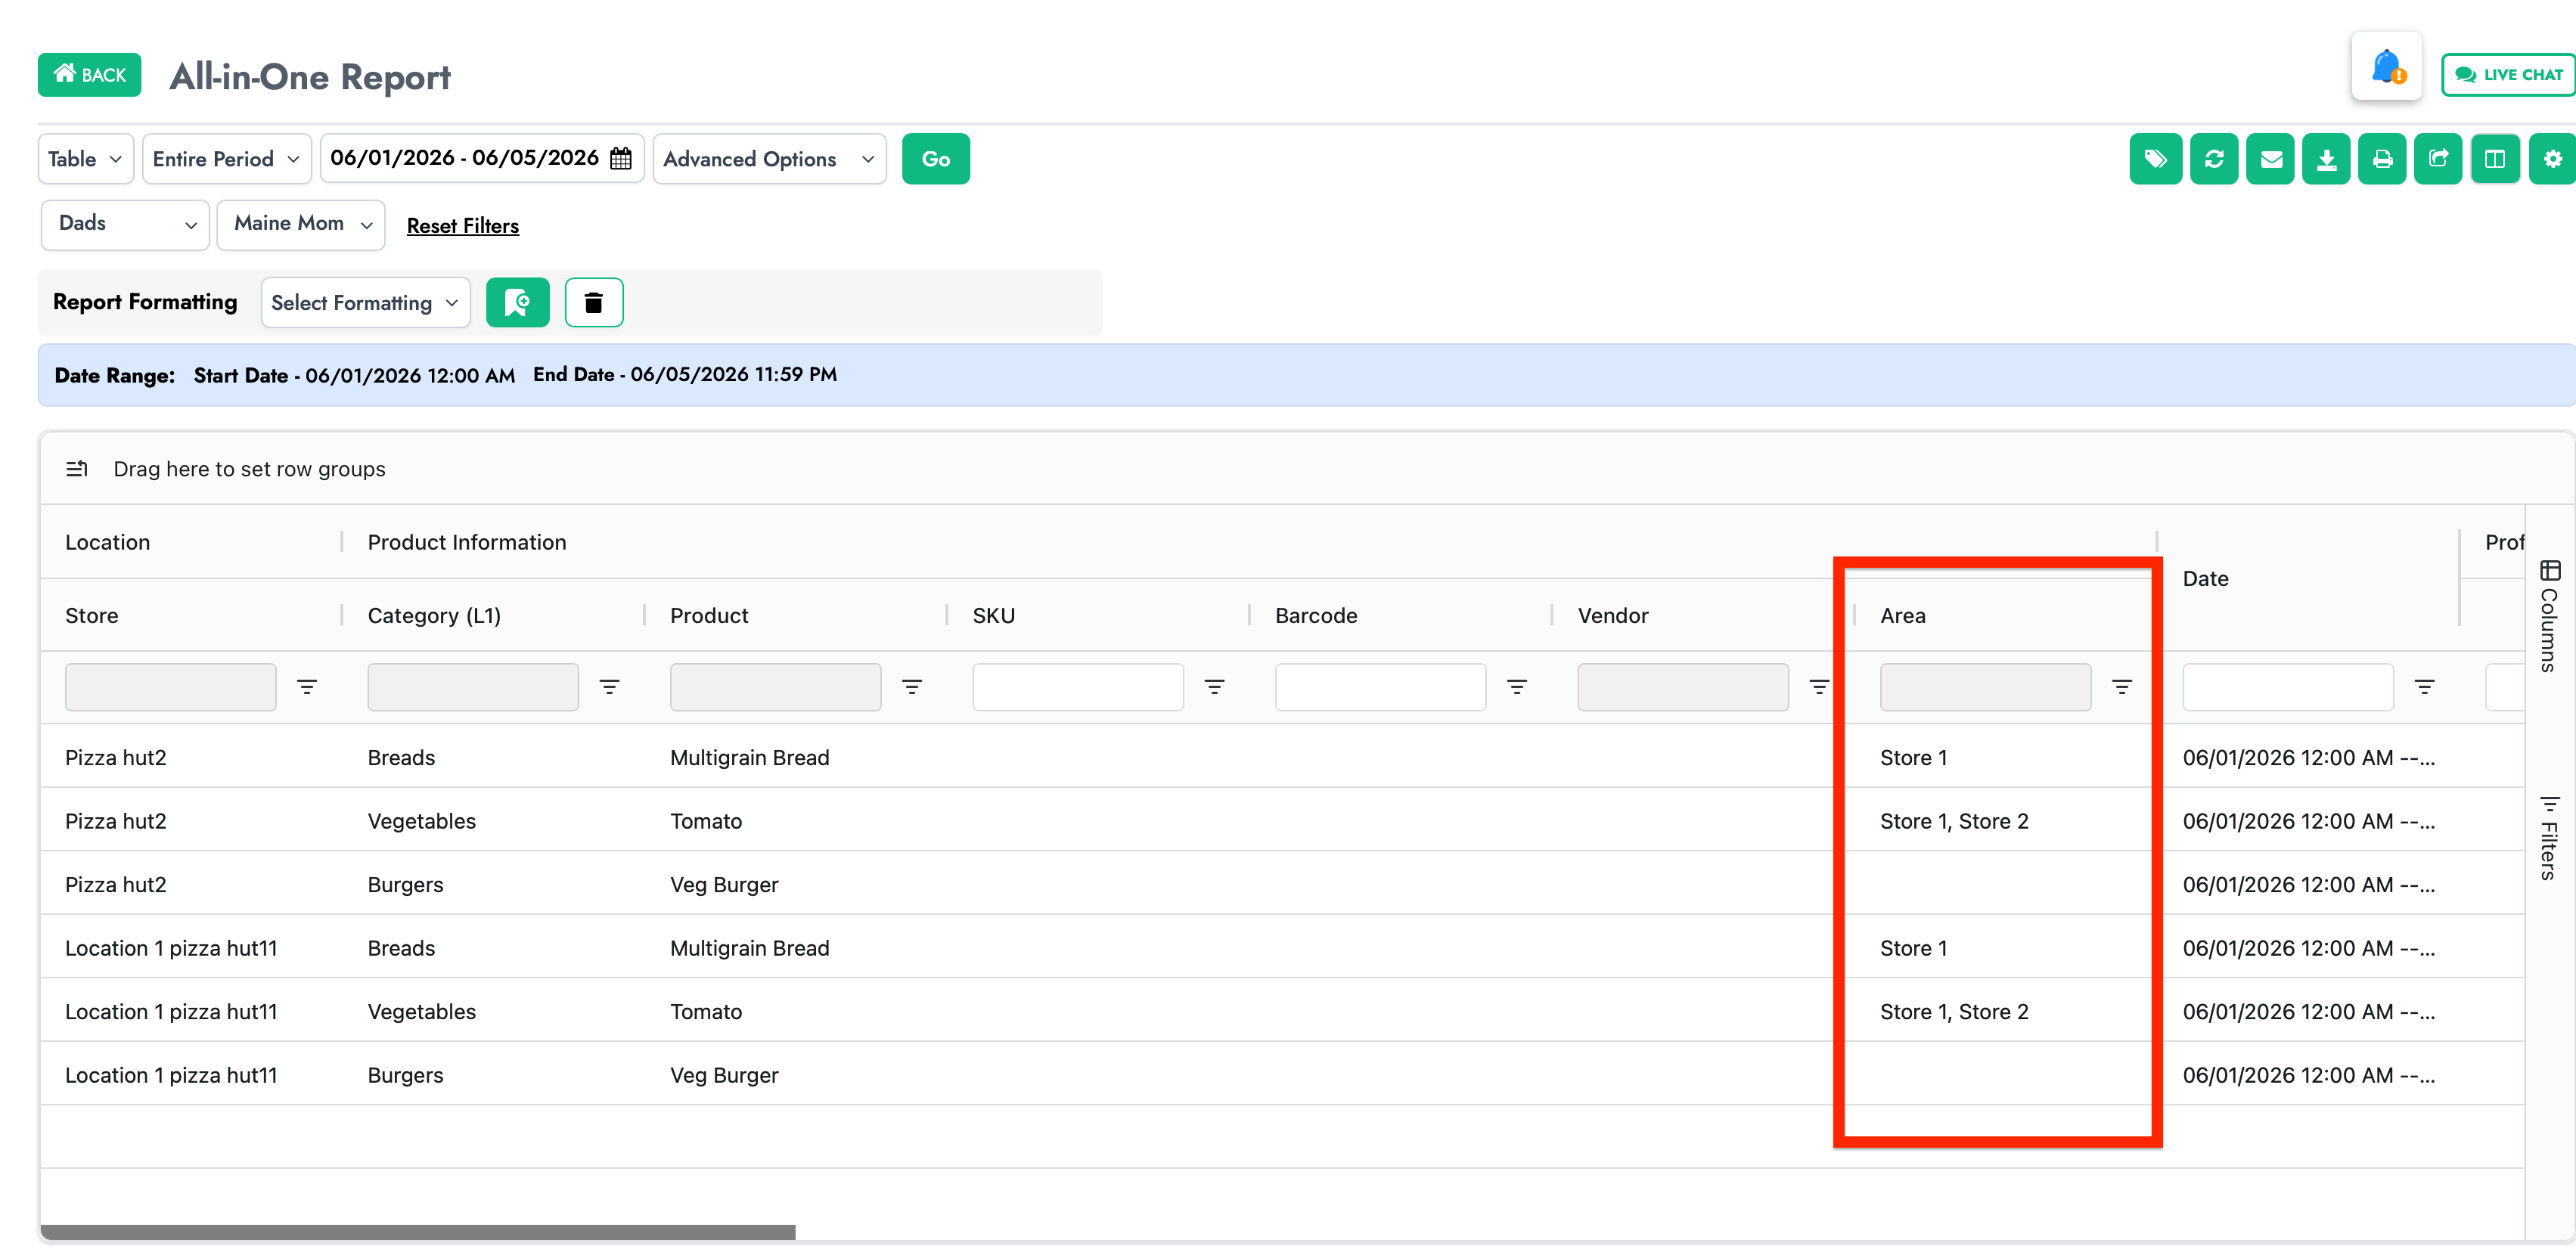Open report settings gear icon

click(2552, 159)
